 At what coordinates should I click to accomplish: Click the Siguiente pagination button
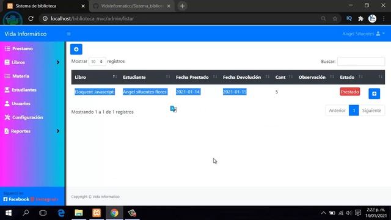click(x=371, y=110)
